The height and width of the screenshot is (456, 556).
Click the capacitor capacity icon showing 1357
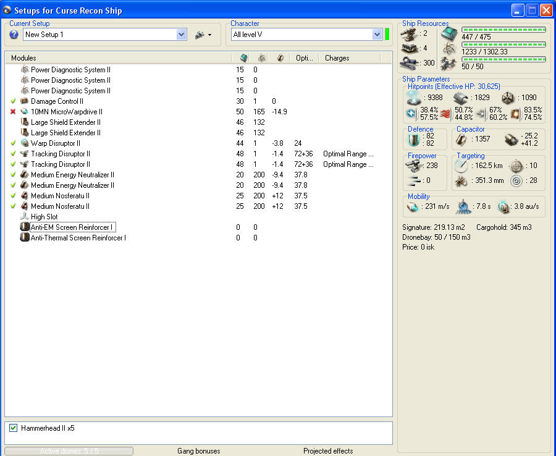[x=461, y=140]
